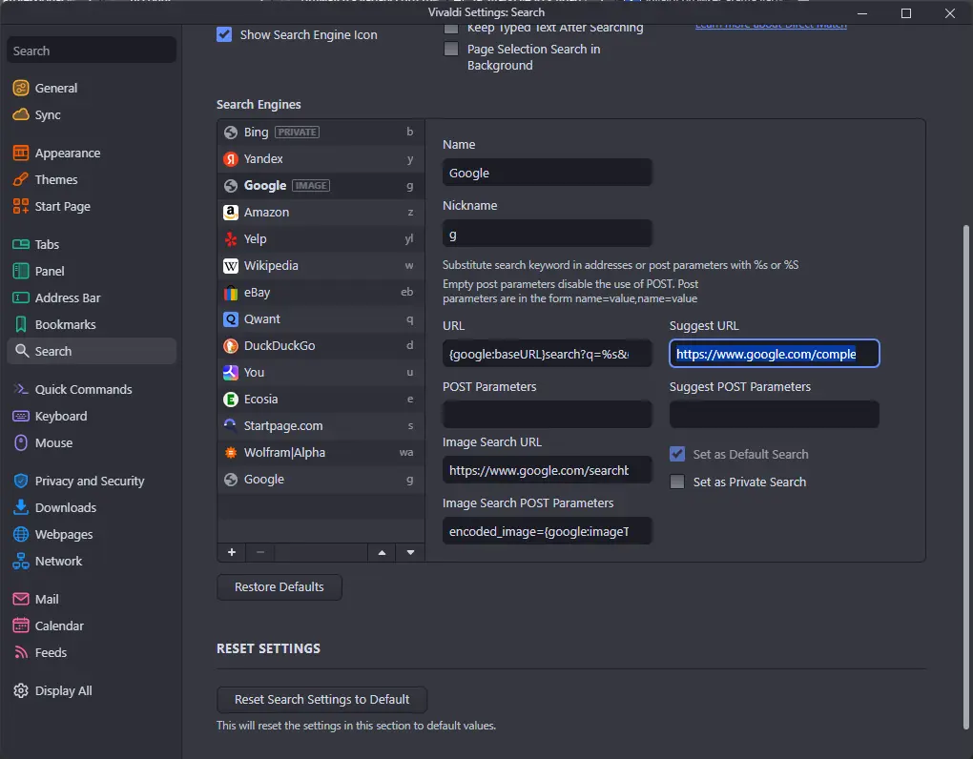Toggle Keep Typed Text After Searching

(451, 28)
